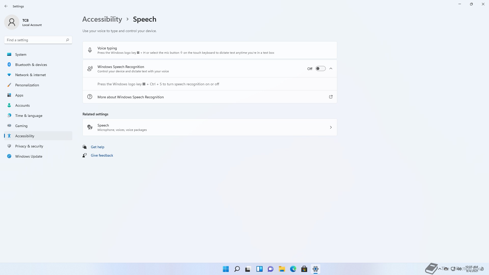Click the Voice typing microphone icon
Viewport: 489px width, 275px height.
point(90,50)
